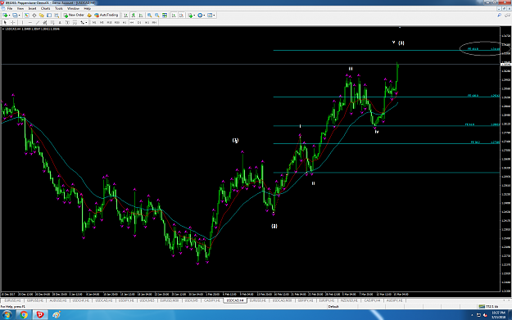Toggle AutoTrading on or off
This screenshot has height=320, width=512.
click(x=106, y=15)
